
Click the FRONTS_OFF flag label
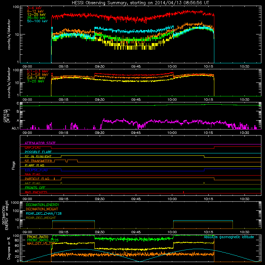tap(35, 188)
